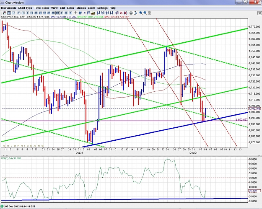This screenshot has width=262, height=209.
Task: Click the zoom in magnifier icon
Action: (141, 13)
